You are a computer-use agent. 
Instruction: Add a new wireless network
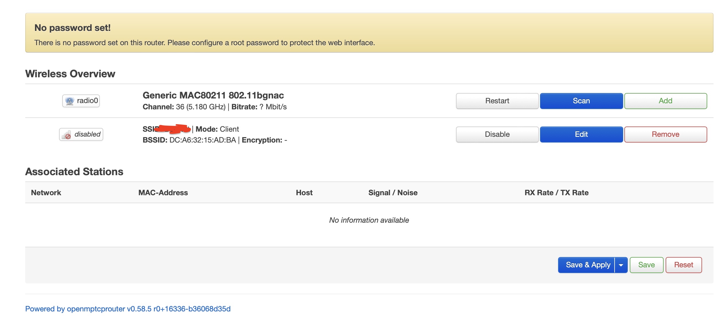click(x=665, y=101)
